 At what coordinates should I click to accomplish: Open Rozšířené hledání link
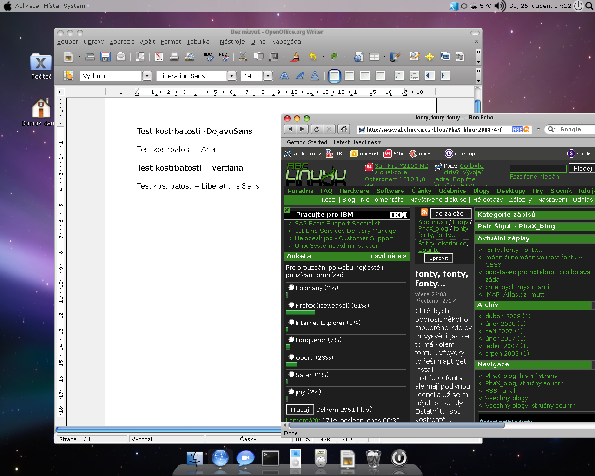(x=535, y=176)
